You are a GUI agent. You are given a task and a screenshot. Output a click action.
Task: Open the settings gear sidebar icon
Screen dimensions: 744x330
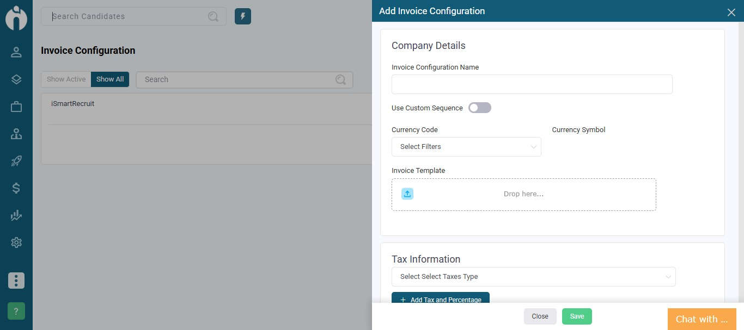coord(16,242)
